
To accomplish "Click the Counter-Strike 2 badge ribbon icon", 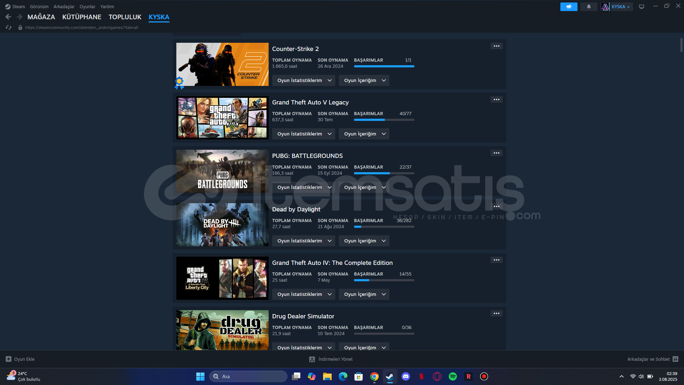I will pos(179,83).
